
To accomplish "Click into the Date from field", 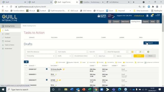I will (x=105, y=56).
